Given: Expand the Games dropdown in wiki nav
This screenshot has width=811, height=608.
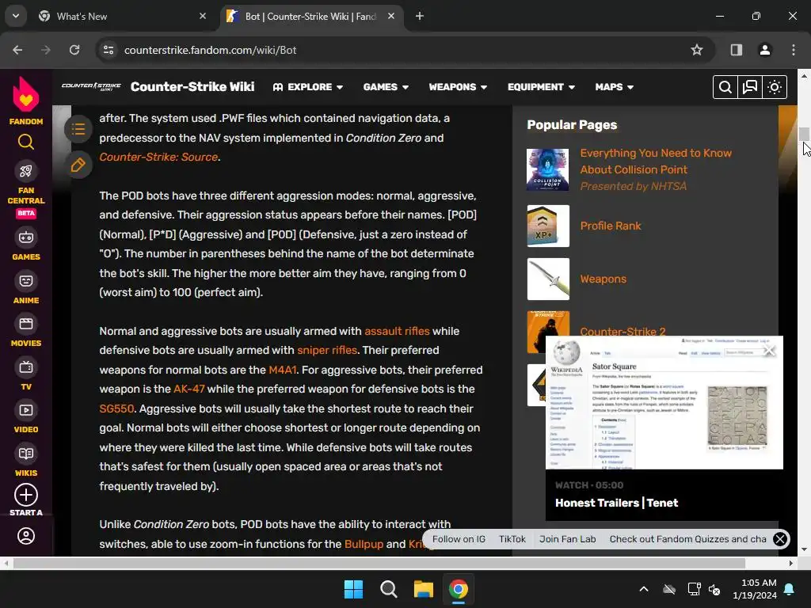Looking at the screenshot, I should pyautogui.click(x=386, y=87).
